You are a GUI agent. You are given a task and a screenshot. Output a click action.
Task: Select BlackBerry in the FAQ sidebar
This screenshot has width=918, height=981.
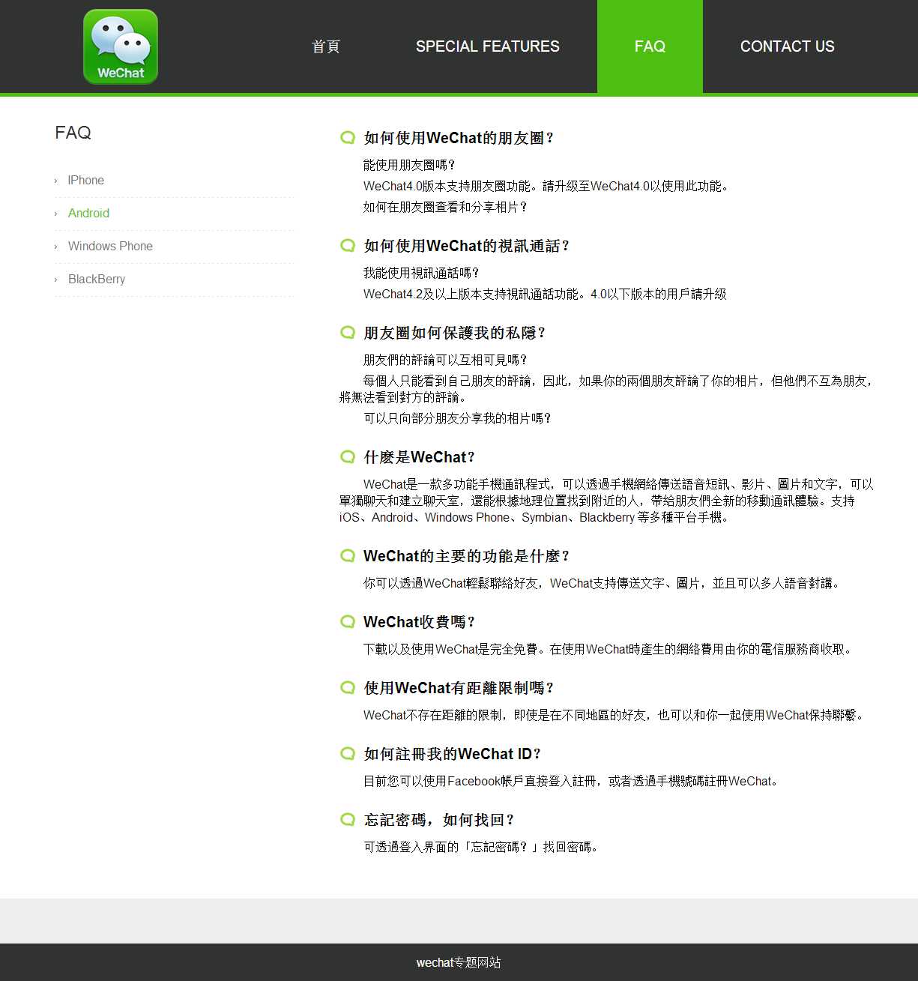coord(97,280)
